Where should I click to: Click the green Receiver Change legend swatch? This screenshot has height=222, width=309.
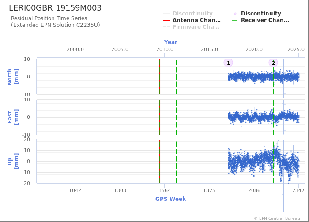(234, 20)
